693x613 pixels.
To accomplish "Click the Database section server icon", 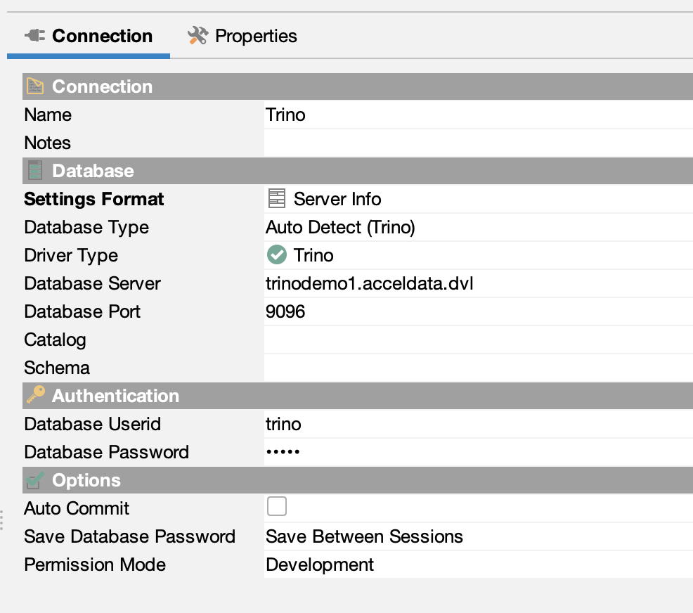I will [35, 171].
